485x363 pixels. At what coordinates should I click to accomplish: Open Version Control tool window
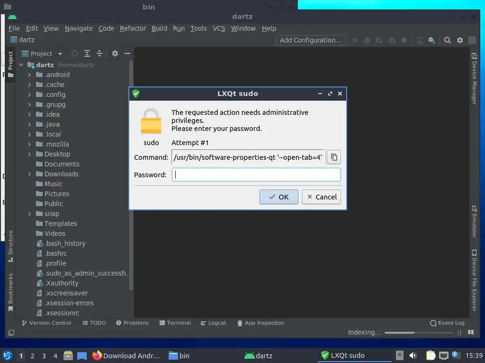(x=46, y=323)
